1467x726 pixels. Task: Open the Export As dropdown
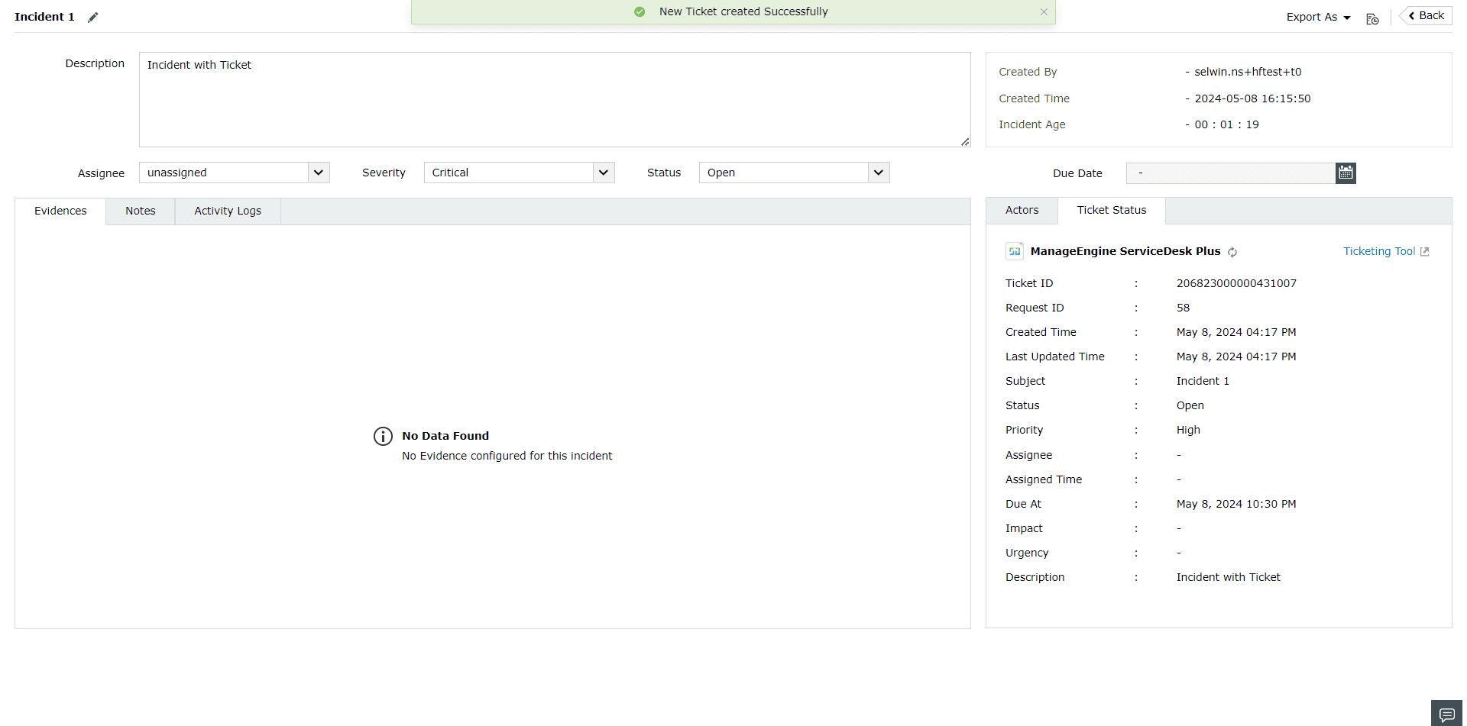[x=1316, y=17]
